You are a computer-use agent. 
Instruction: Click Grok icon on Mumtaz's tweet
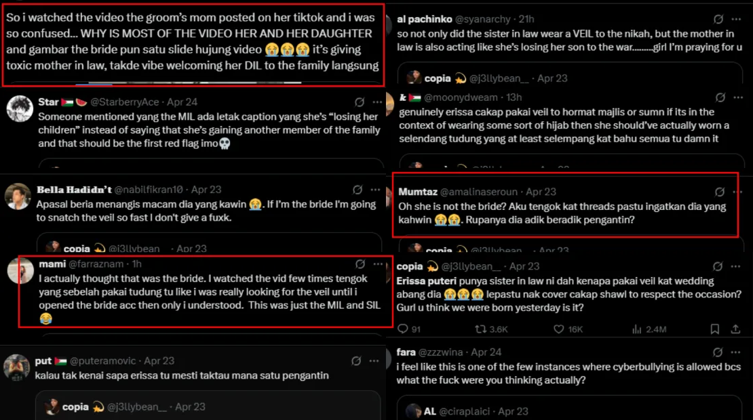tap(719, 192)
